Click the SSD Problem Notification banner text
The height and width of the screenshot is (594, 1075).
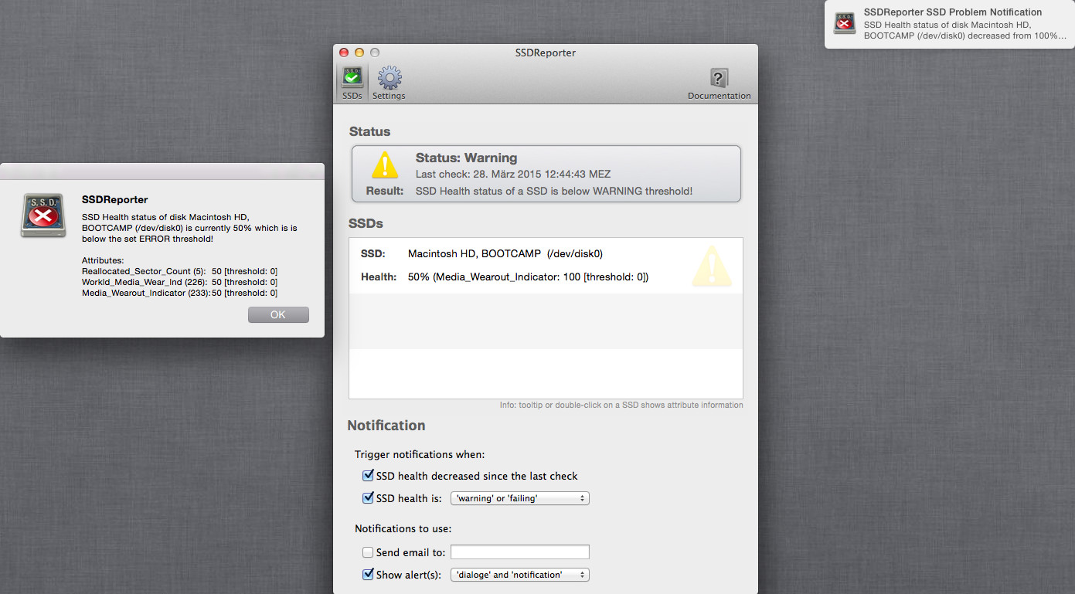pos(953,12)
